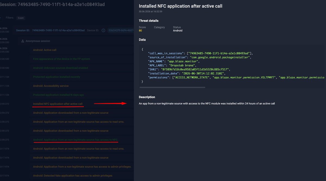
Task: Click the threat score value 80
Action: pos(140,31)
